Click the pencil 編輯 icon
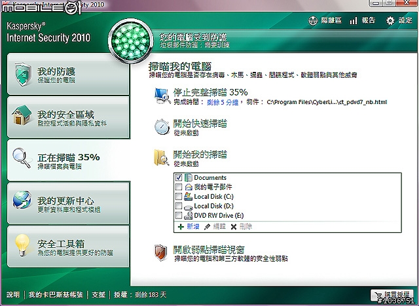Screen dimensions: 419x306 (207, 227)
